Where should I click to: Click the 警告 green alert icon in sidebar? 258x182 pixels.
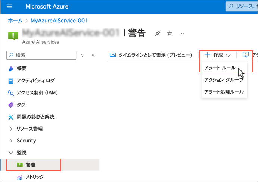[20, 165]
